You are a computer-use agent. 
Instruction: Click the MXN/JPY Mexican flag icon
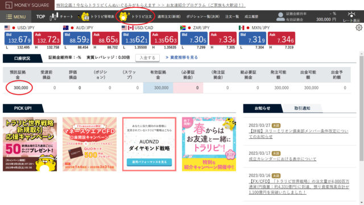point(241,28)
